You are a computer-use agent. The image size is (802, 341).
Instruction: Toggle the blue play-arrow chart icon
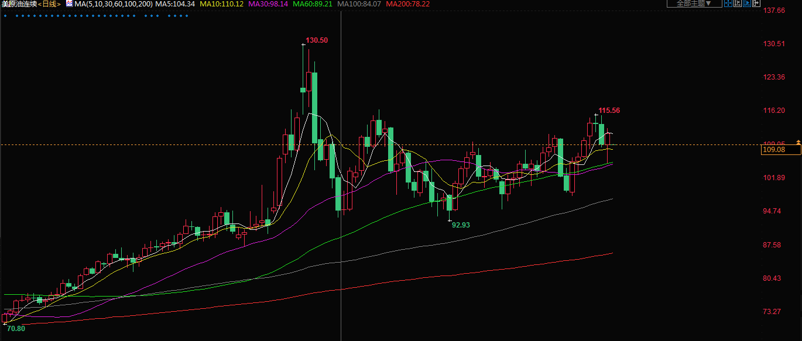(x=748, y=4)
